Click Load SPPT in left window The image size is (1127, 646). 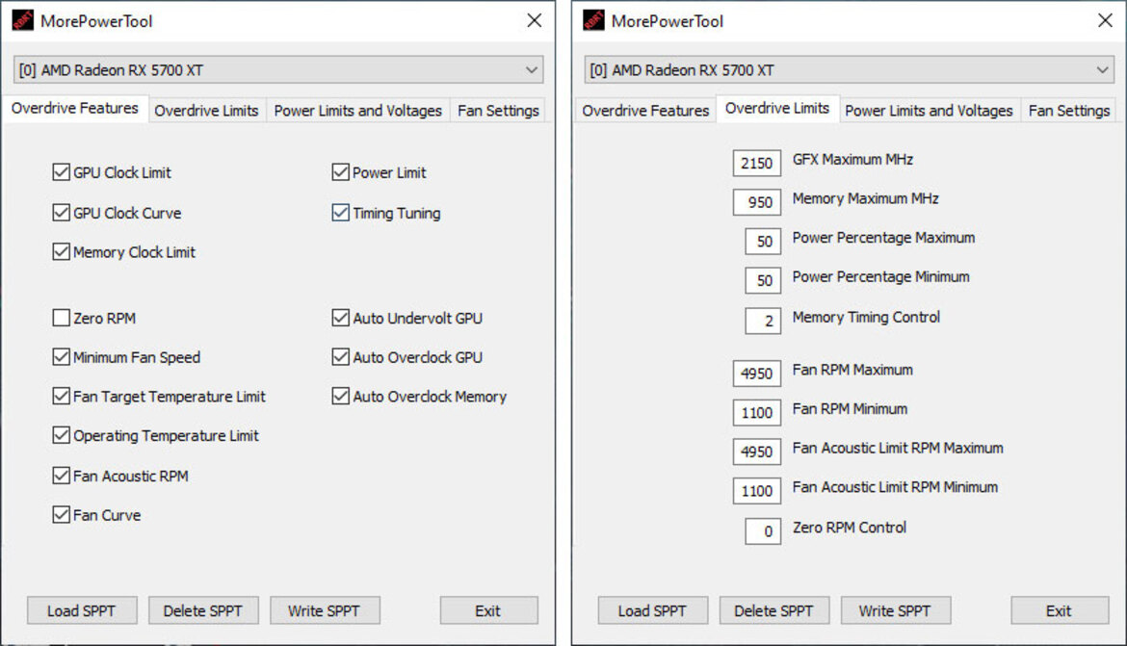click(x=81, y=610)
